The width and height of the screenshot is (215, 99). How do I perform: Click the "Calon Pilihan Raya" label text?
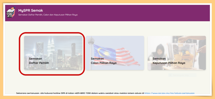[x=104, y=63]
